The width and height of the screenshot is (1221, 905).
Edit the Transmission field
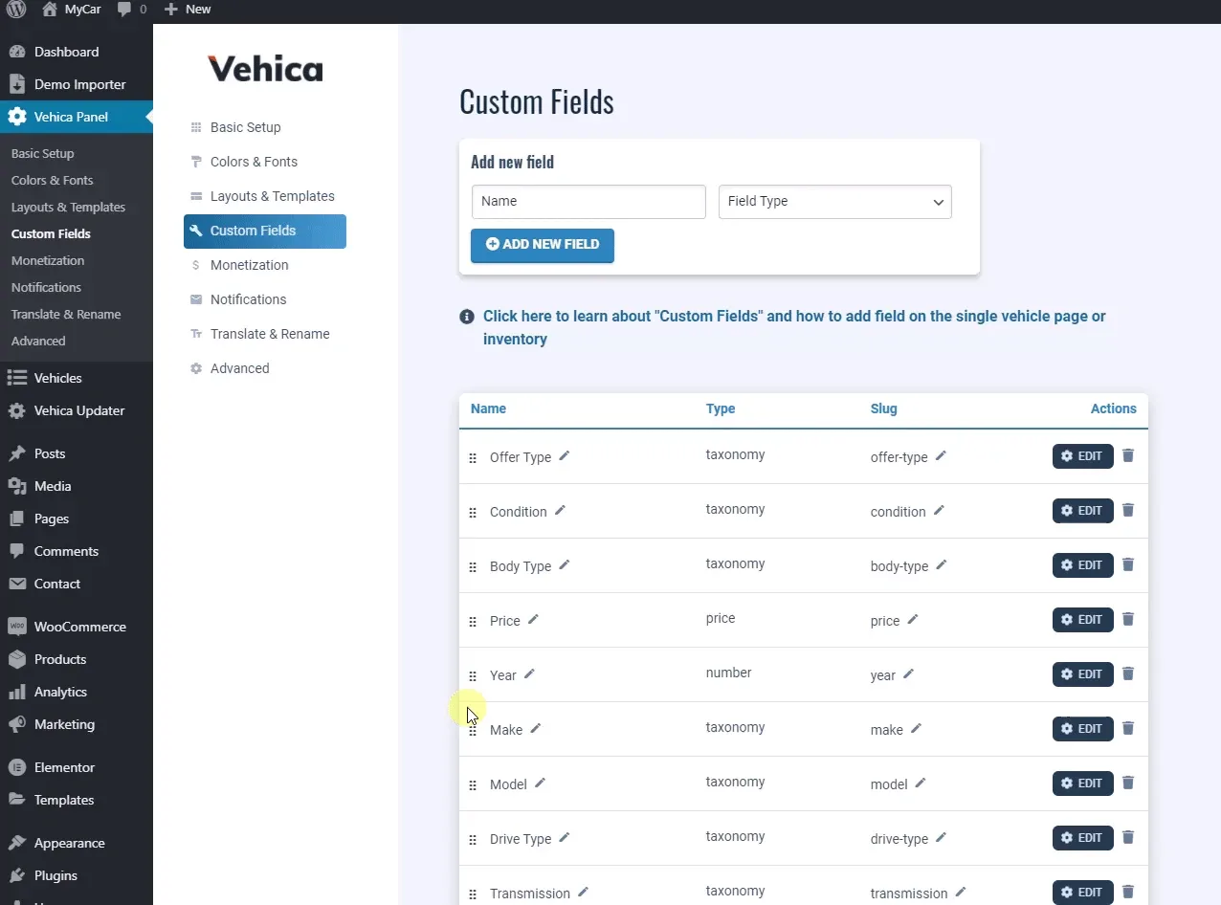click(x=1083, y=893)
